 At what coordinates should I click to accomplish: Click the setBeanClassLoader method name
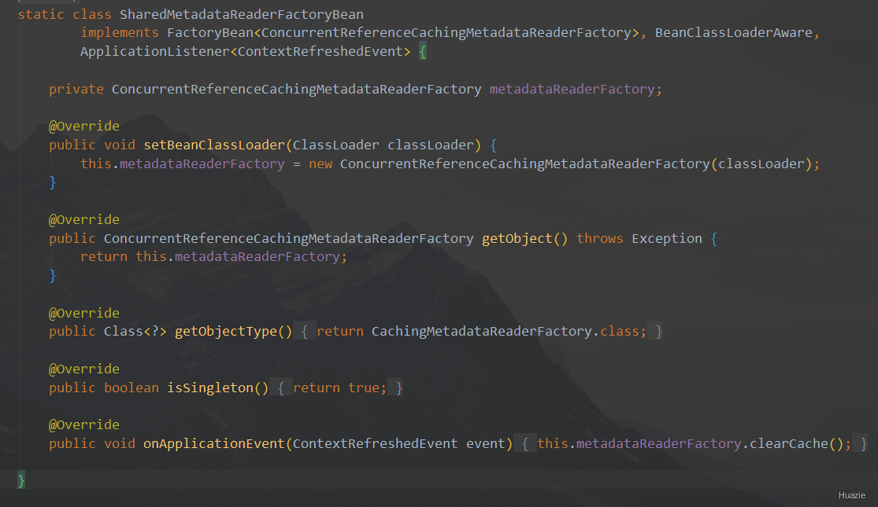[x=214, y=145]
